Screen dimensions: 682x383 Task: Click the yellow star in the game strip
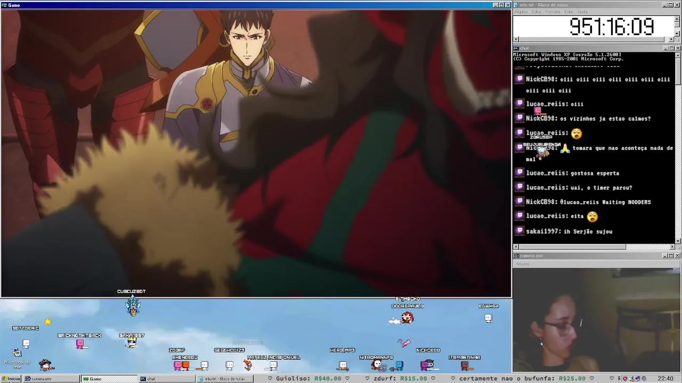(48, 321)
